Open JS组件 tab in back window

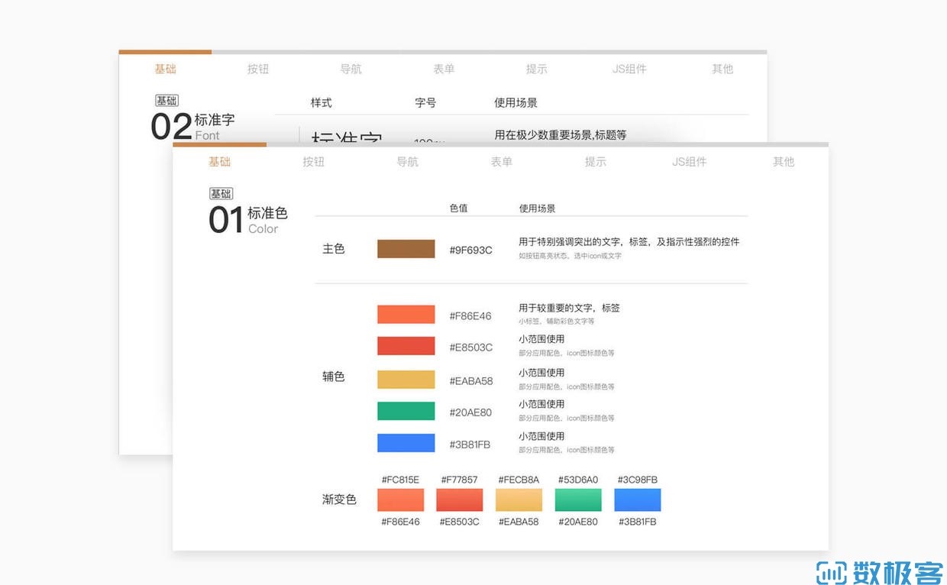pos(629,69)
